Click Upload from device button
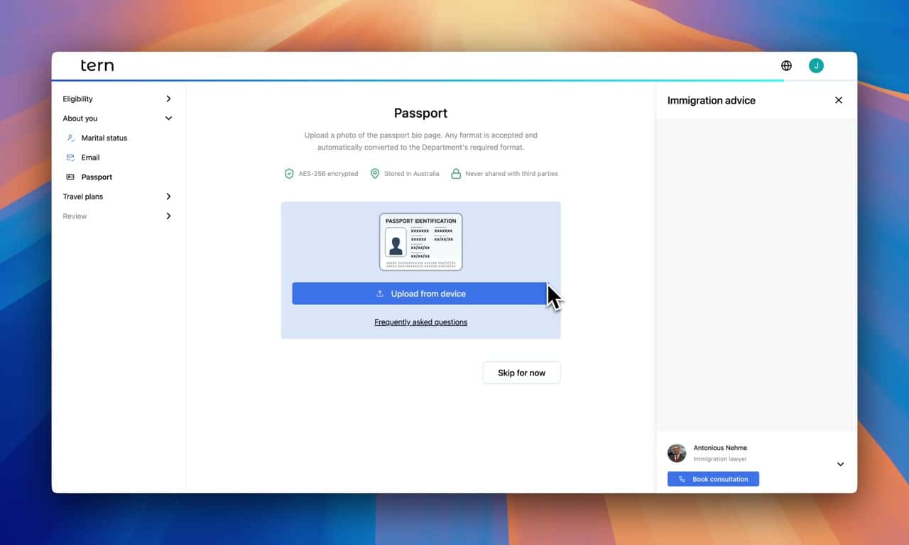 pos(420,294)
